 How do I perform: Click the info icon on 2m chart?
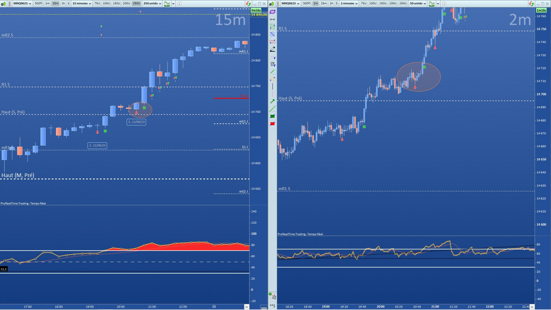444,3
